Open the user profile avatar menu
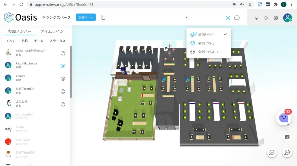 tap(288, 18)
